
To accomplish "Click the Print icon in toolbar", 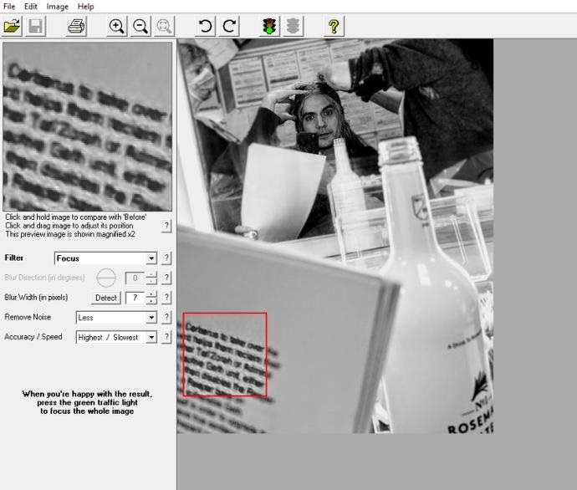I will (76, 26).
